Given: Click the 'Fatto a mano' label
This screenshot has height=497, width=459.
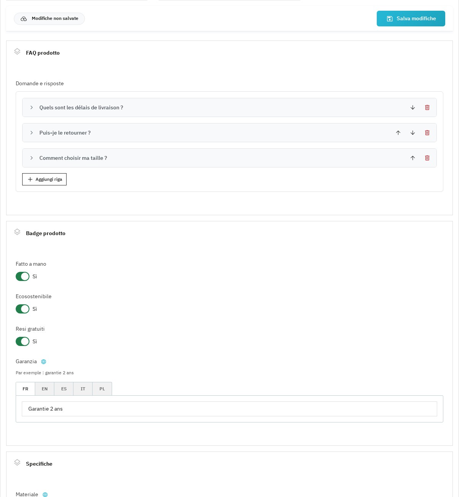Looking at the screenshot, I should (x=31, y=264).
